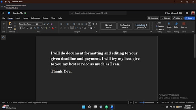Click the zoom slider handle in status bar

(144, 103)
